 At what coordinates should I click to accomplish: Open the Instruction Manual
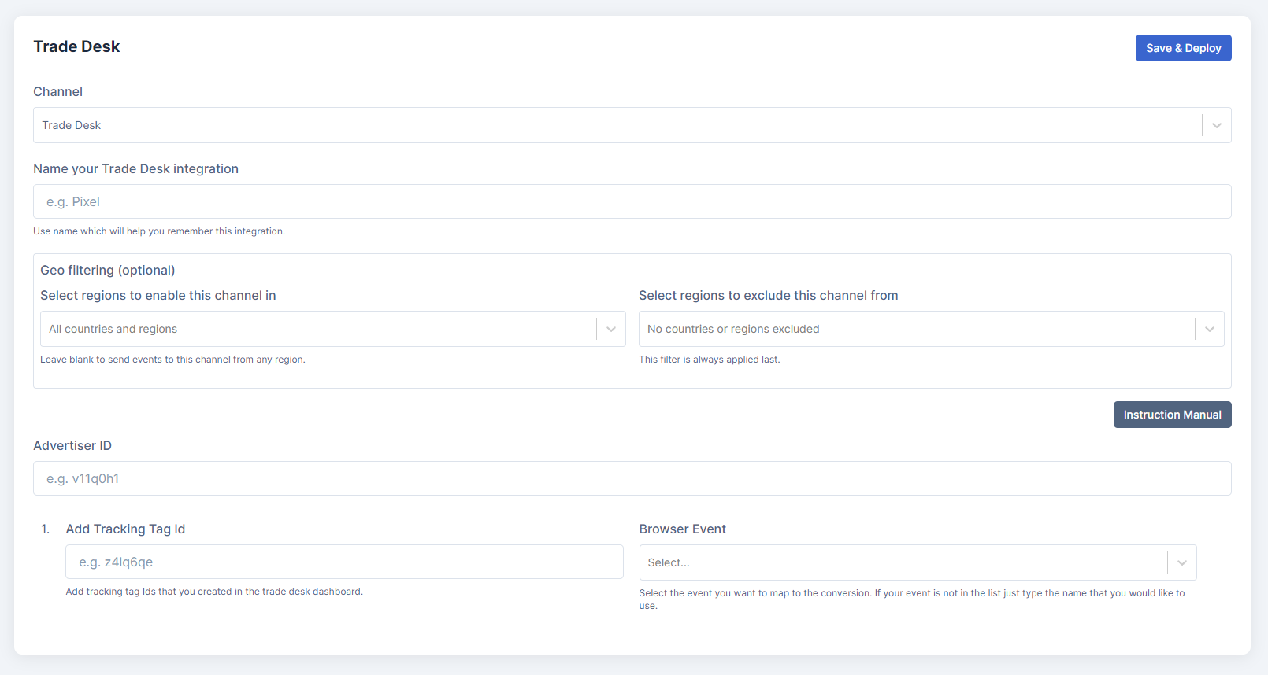click(x=1172, y=415)
